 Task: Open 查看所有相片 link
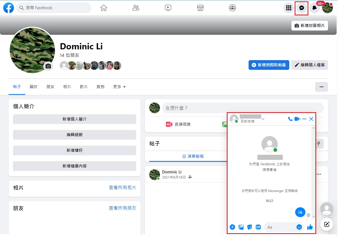[123, 188]
